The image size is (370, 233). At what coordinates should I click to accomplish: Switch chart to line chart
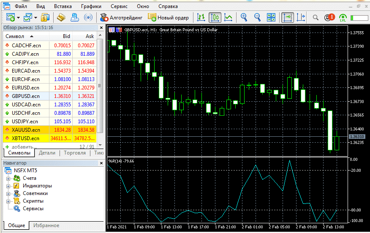pyautogui.click(x=228, y=17)
